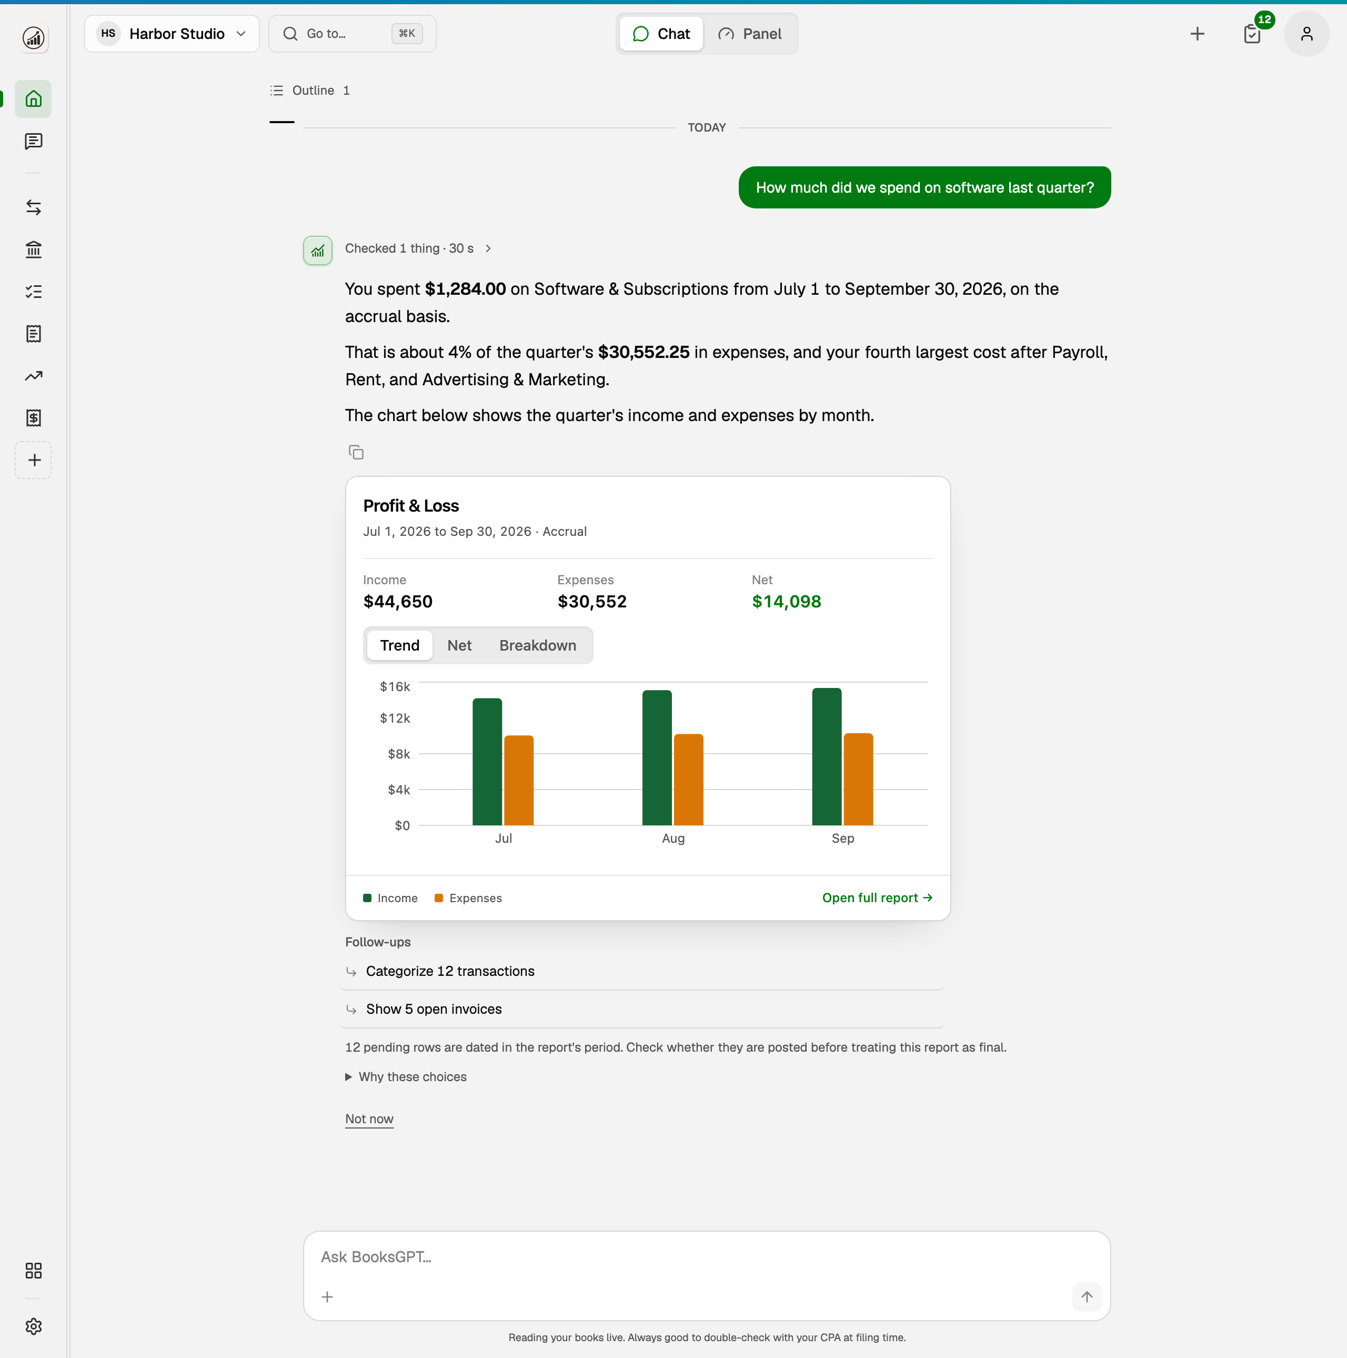Open the trending reports sidebar icon

pyautogui.click(x=33, y=376)
